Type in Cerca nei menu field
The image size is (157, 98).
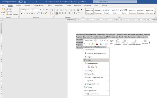tap(96, 50)
